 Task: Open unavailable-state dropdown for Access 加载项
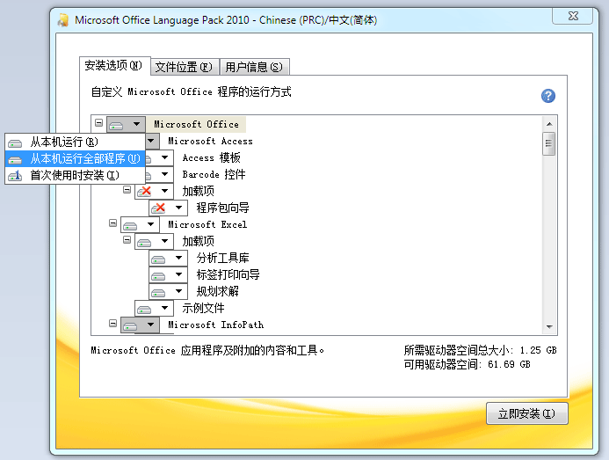[164, 191]
